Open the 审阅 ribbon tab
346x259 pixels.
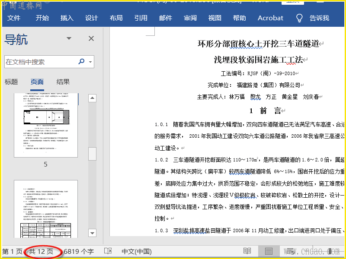click(x=190, y=18)
